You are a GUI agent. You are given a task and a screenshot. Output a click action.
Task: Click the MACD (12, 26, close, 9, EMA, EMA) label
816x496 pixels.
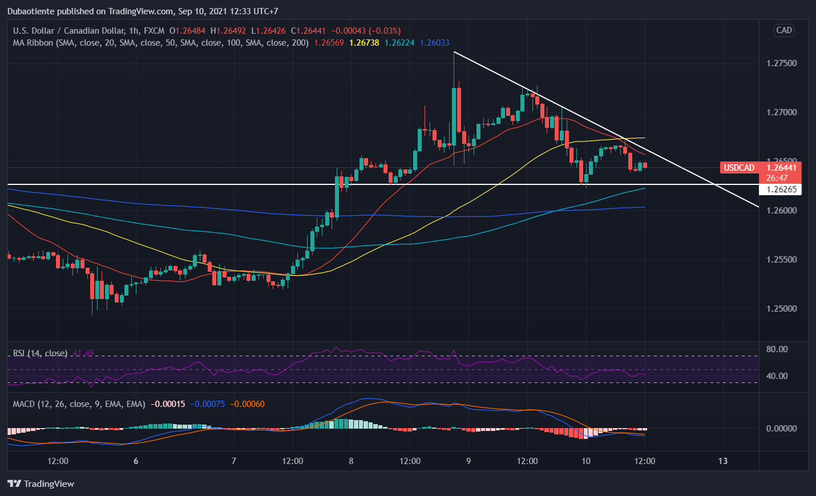79,404
